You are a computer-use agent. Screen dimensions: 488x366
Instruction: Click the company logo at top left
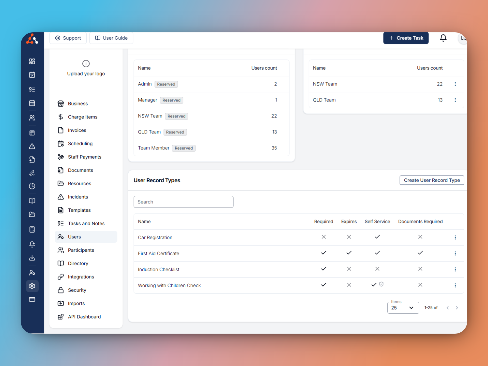(x=32, y=39)
